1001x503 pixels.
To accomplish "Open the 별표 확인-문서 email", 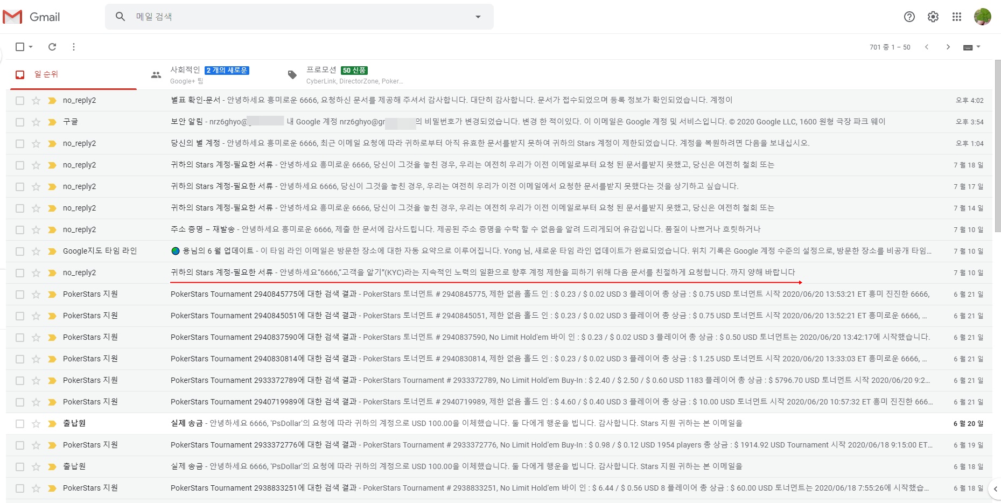I will pos(500,100).
